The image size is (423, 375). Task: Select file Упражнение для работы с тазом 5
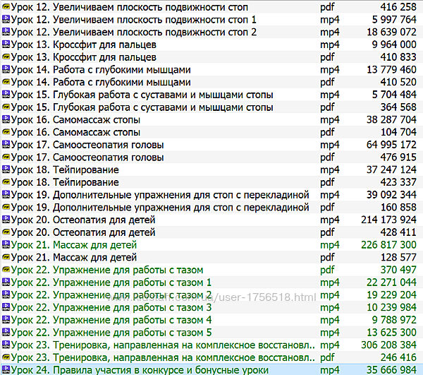click(111, 333)
